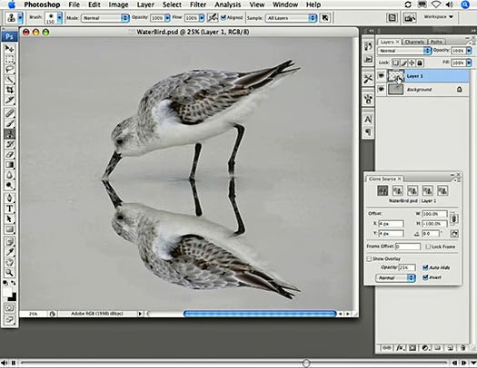Uncheck the Aligned checkbox

(x=224, y=17)
